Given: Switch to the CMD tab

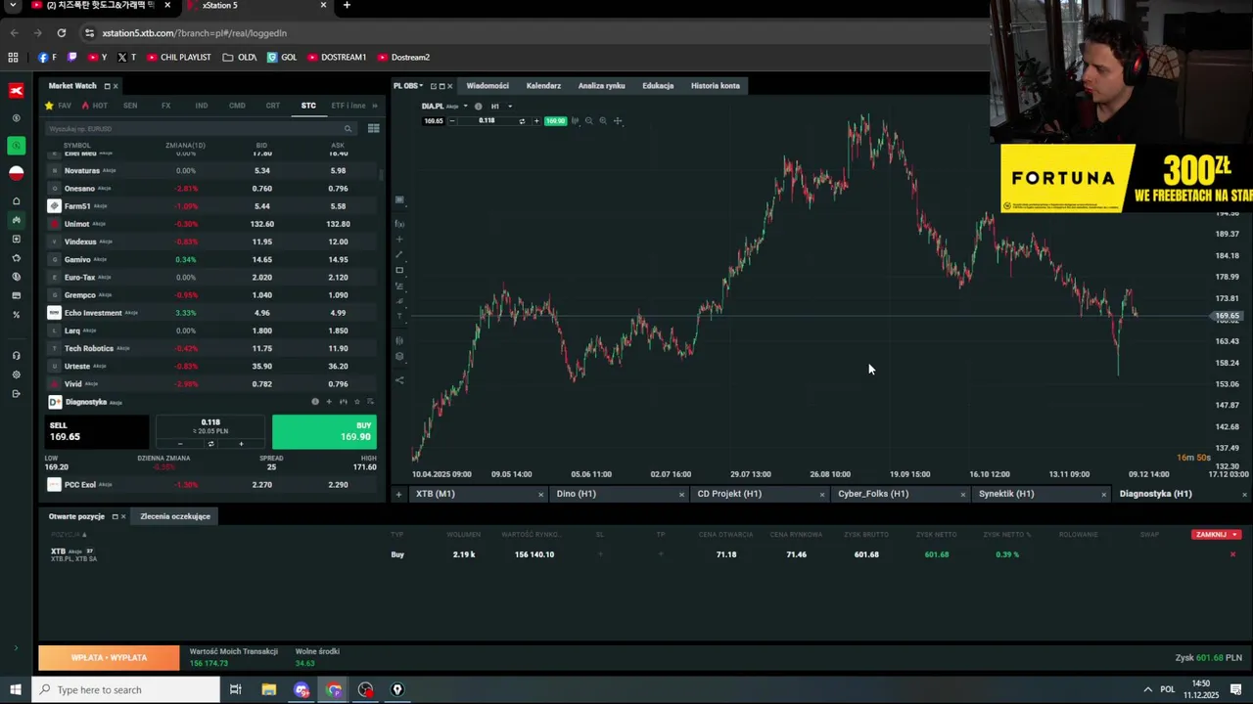Looking at the screenshot, I should click(x=237, y=106).
